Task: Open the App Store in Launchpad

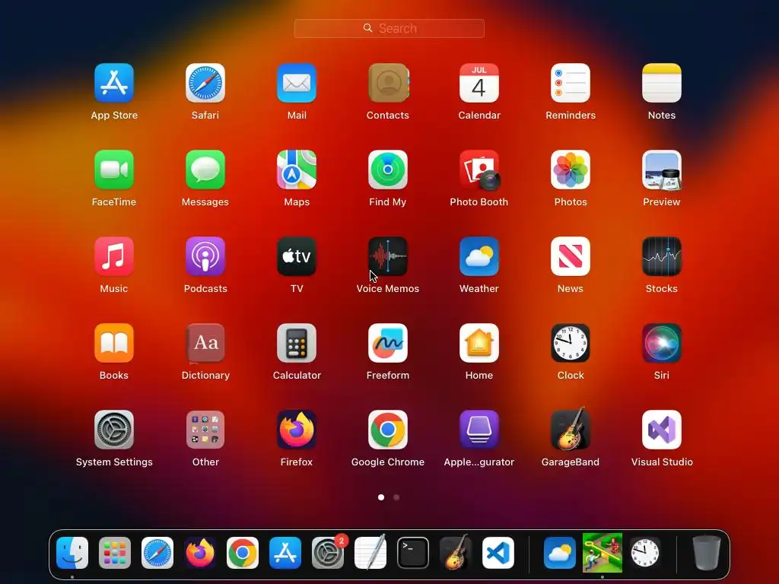Action: tap(114, 83)
